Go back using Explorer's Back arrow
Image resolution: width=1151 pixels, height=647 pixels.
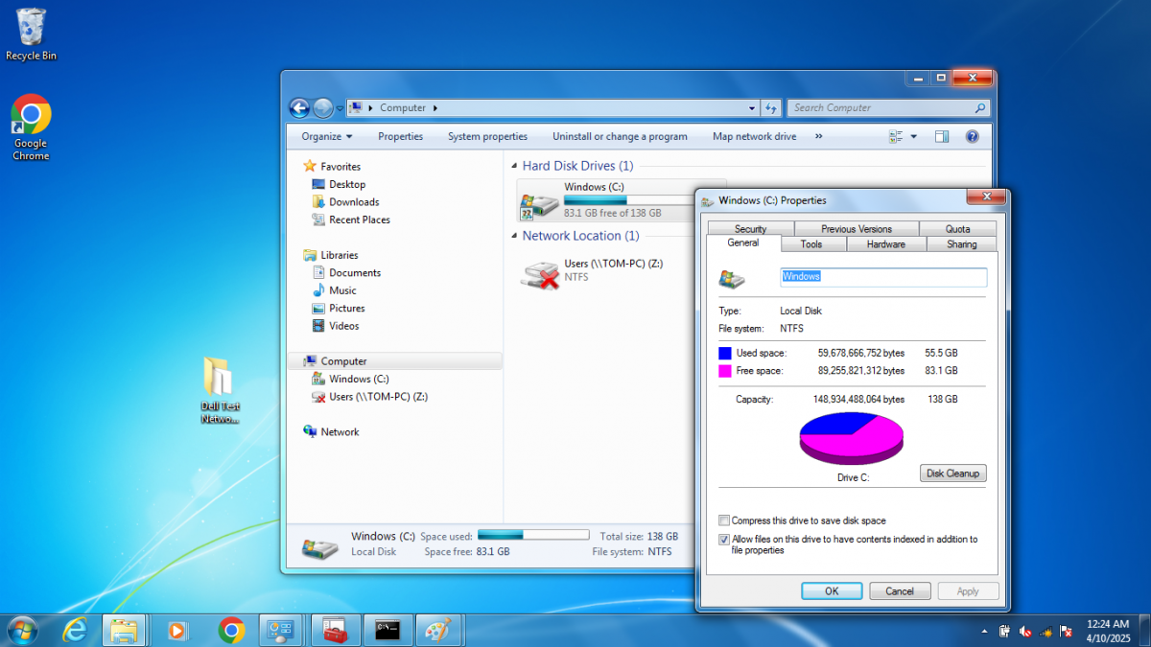tap(299, 108)
